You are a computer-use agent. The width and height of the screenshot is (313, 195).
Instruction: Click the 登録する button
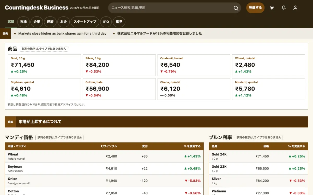(x=255, y=8)
